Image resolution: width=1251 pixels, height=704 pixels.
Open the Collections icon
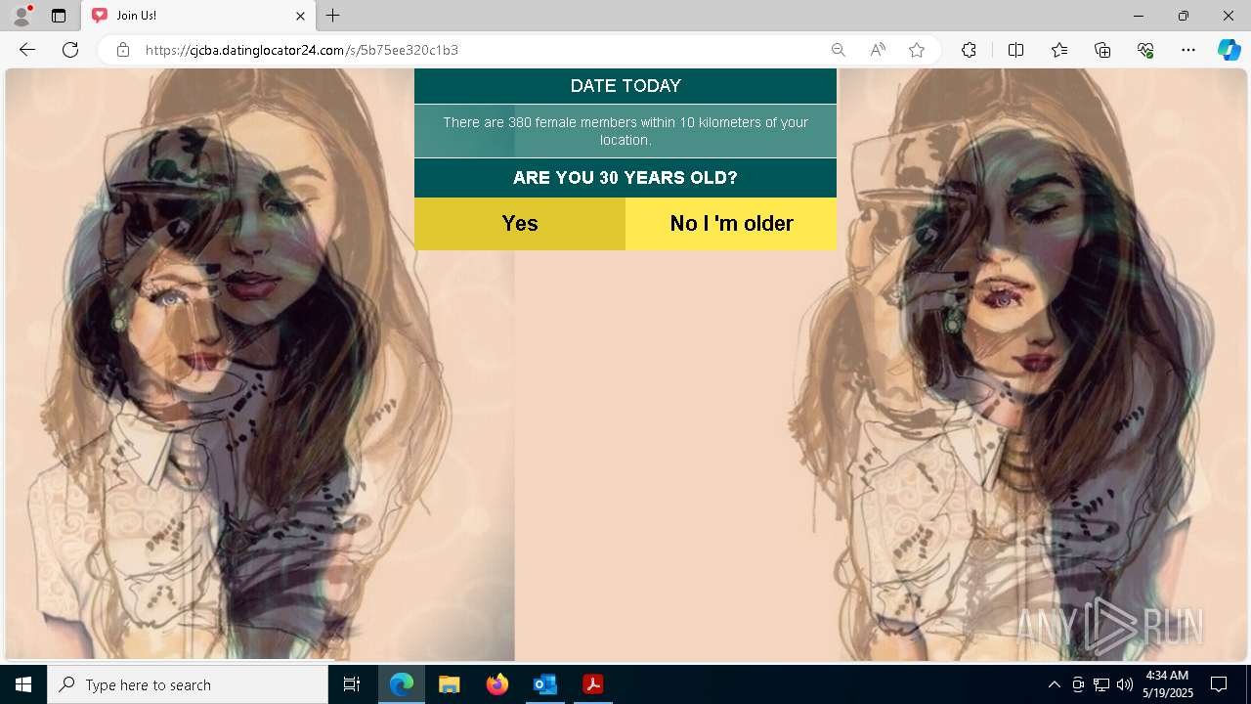(1102, 50)
